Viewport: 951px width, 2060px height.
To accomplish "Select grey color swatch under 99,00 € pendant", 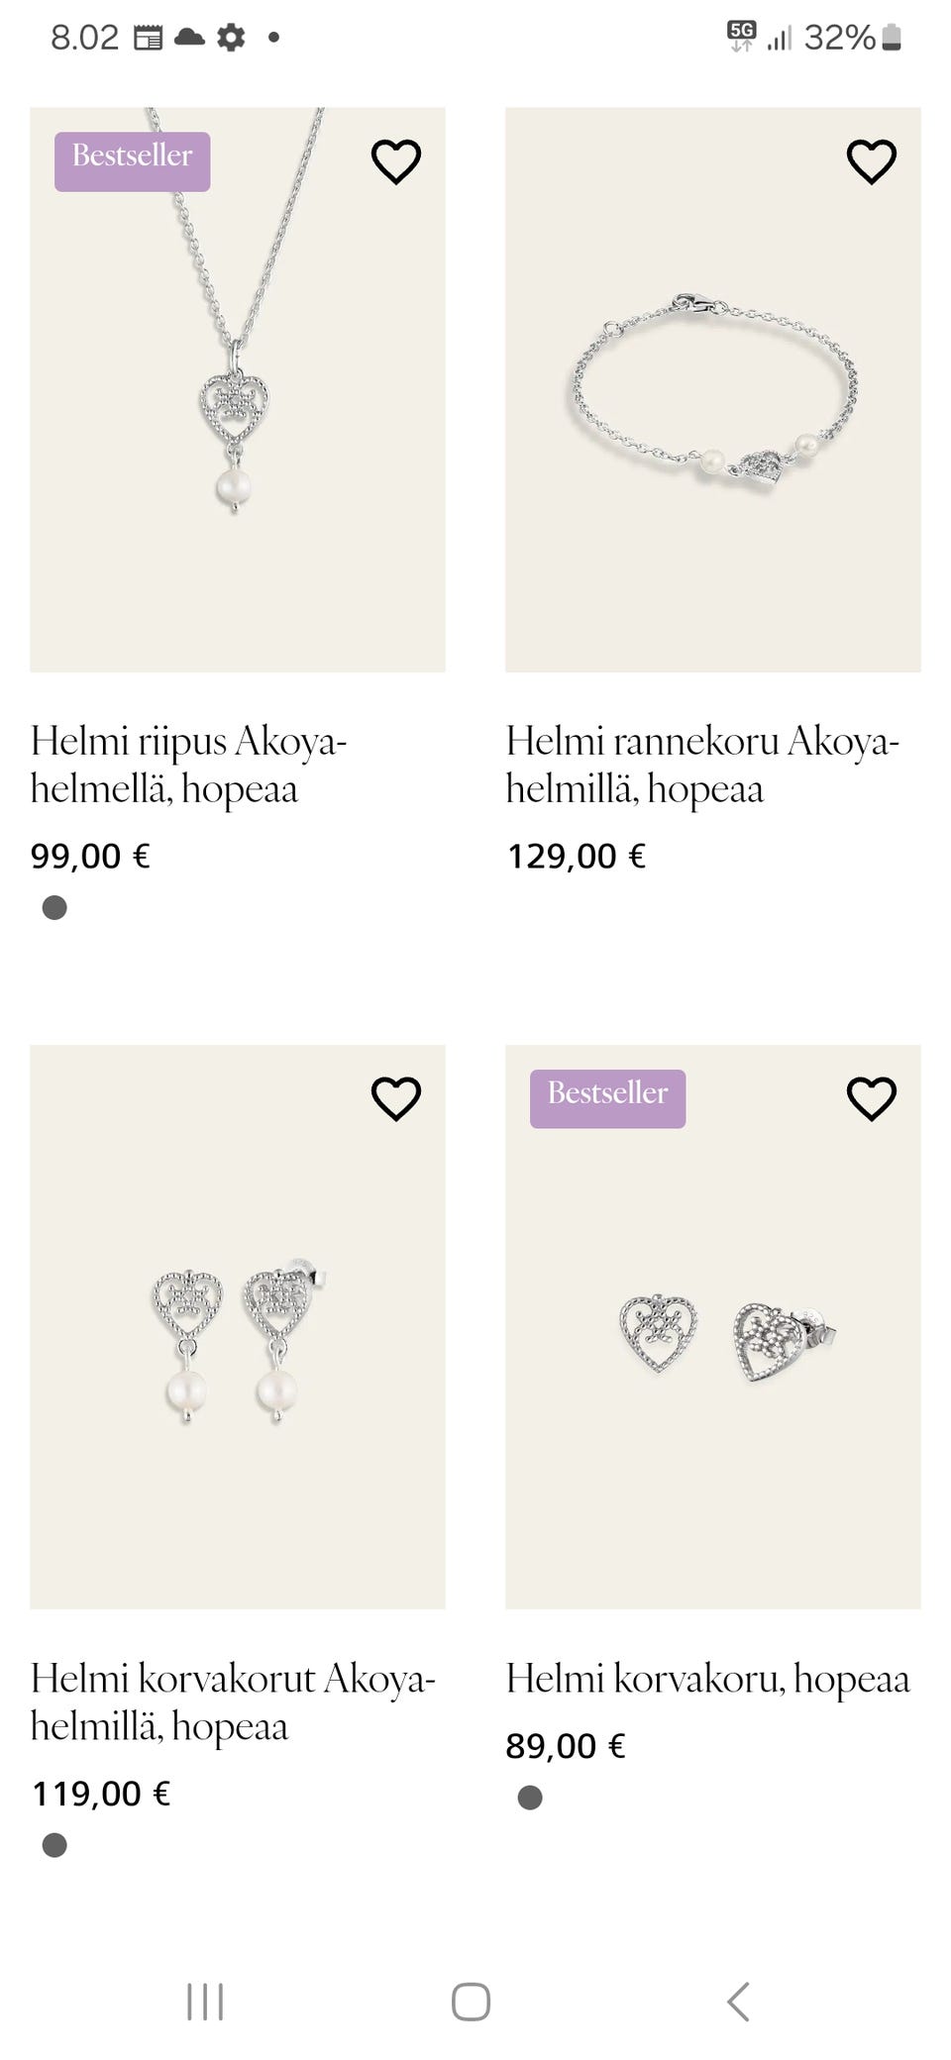I will pyautogui.click(x=54, y=908).
